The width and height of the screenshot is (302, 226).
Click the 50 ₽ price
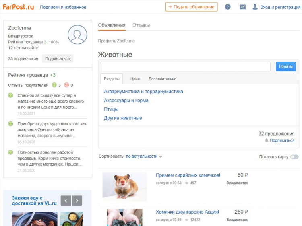tap(242, 175)
